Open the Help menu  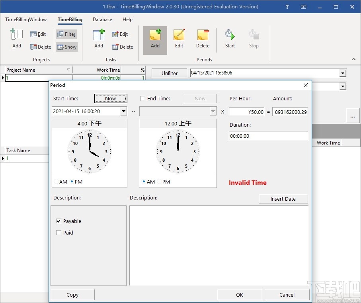tap(127, 20)
